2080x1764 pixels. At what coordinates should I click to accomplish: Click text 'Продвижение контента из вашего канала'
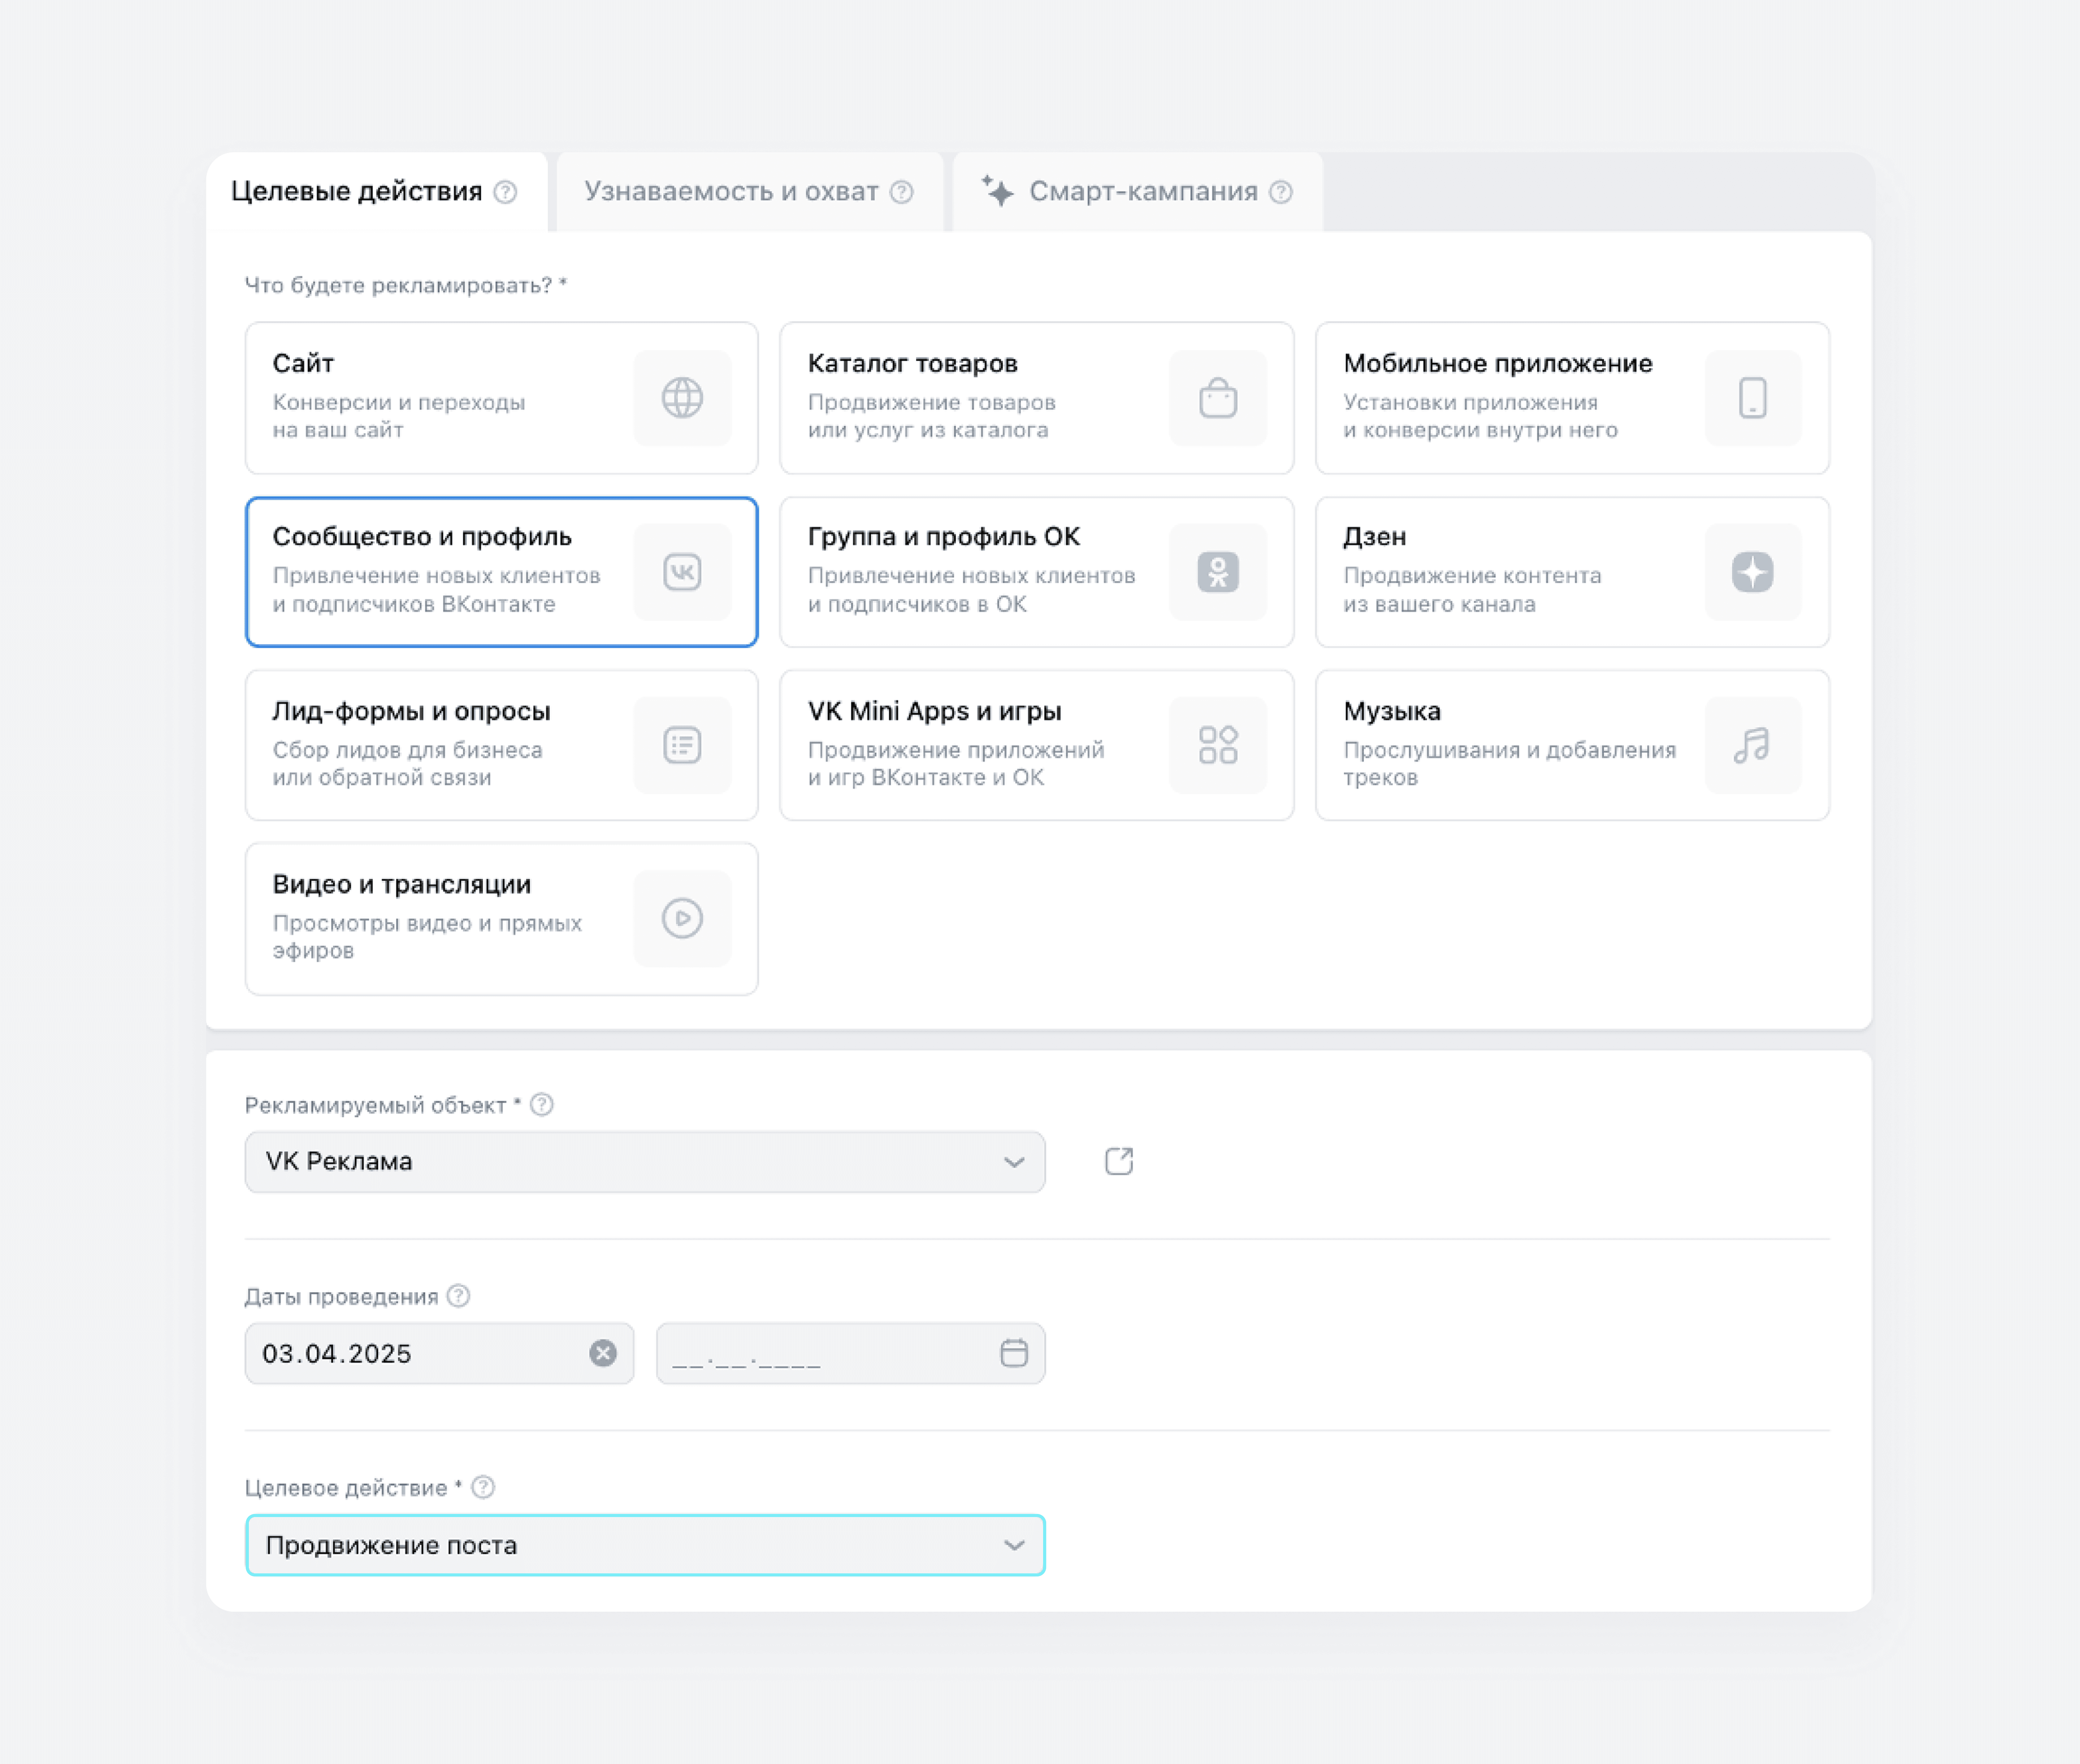point(1472,590)
